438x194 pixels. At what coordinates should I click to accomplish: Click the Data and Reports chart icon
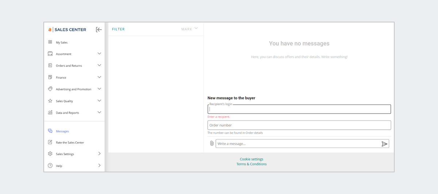click(50, 113)
